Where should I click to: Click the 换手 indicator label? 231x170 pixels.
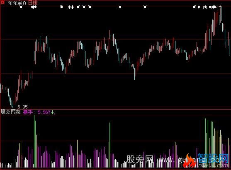pos(28,112)
